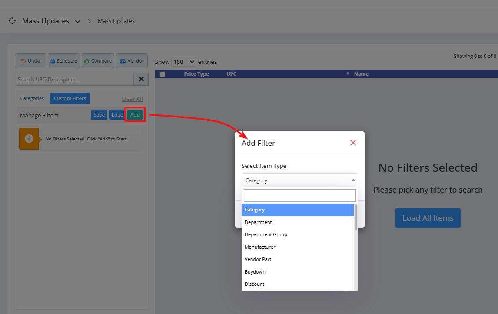The image size is (498, 314).
Task: Click the Clear All link
Action: point(132,99)
